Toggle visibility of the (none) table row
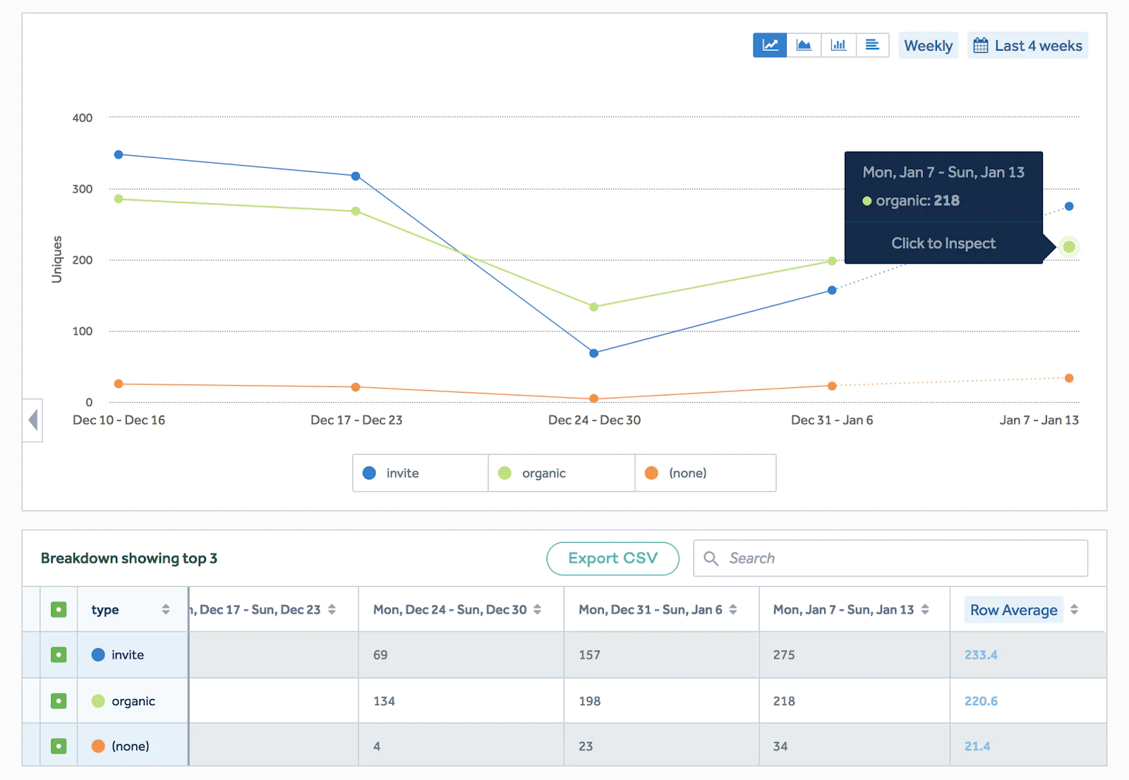 coord(58,745)
